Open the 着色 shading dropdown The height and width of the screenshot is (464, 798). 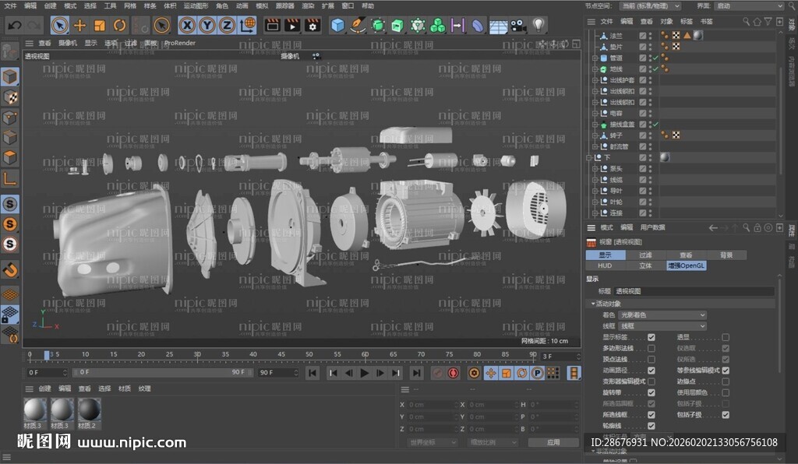[662, 315]
